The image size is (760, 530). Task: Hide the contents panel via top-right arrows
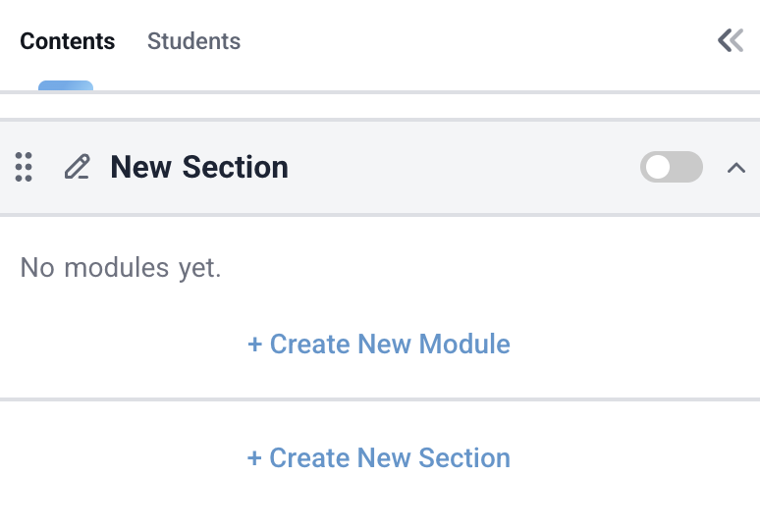tap(731, 40)
